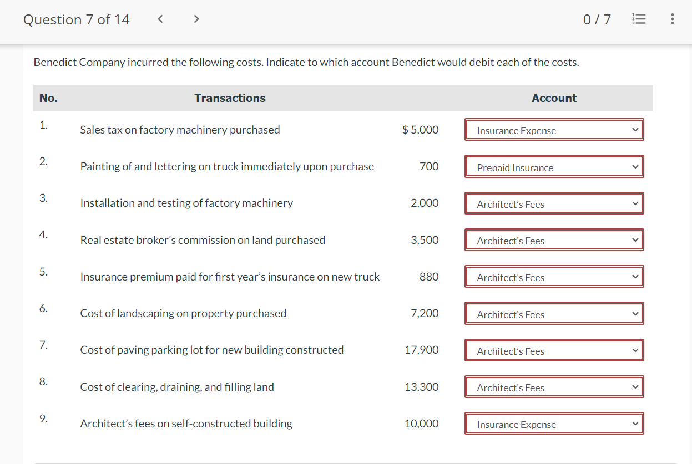
Task: Click the Transactions column header
Action: coord(230,98)
